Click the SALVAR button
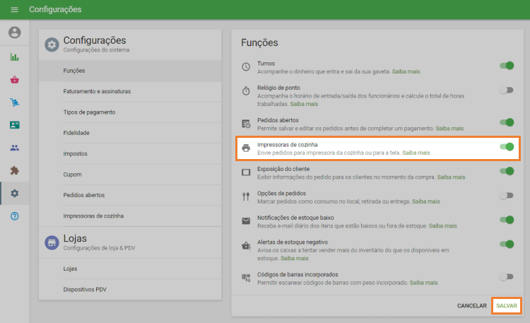530x323 pixels. (507, 305)
